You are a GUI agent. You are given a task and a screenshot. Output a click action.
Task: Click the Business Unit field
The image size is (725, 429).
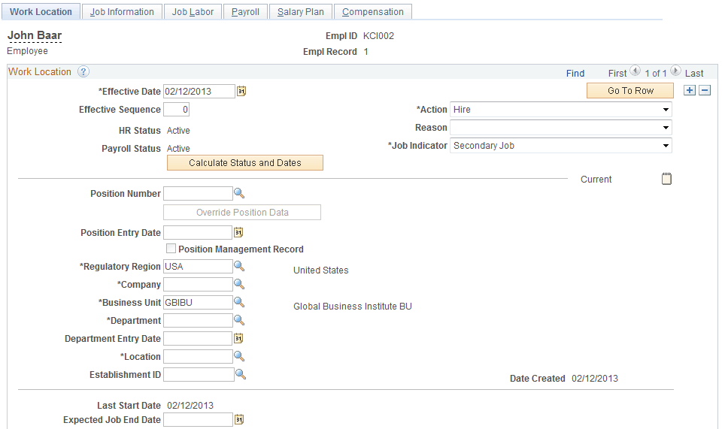pyautogui.click(x=198, y=303)
